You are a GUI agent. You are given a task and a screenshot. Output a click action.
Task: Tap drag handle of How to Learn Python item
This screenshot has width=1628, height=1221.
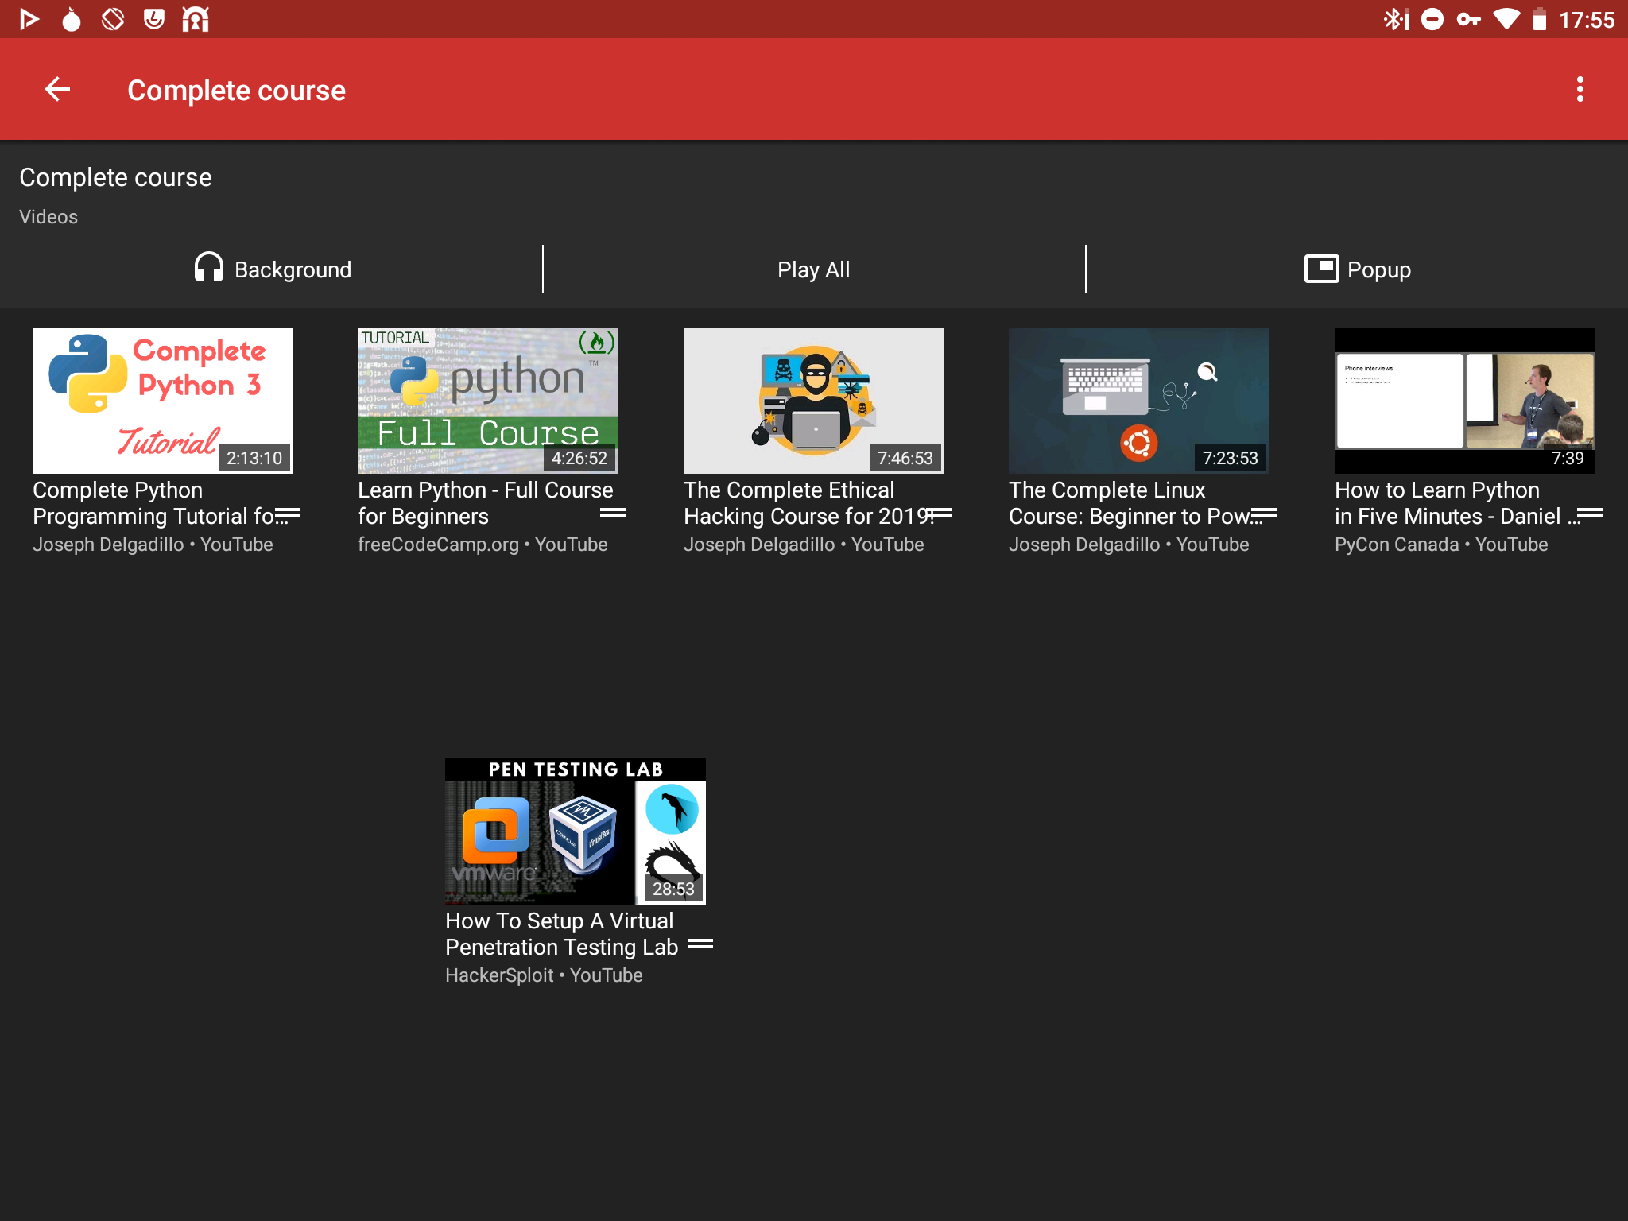pos(1590,514)
